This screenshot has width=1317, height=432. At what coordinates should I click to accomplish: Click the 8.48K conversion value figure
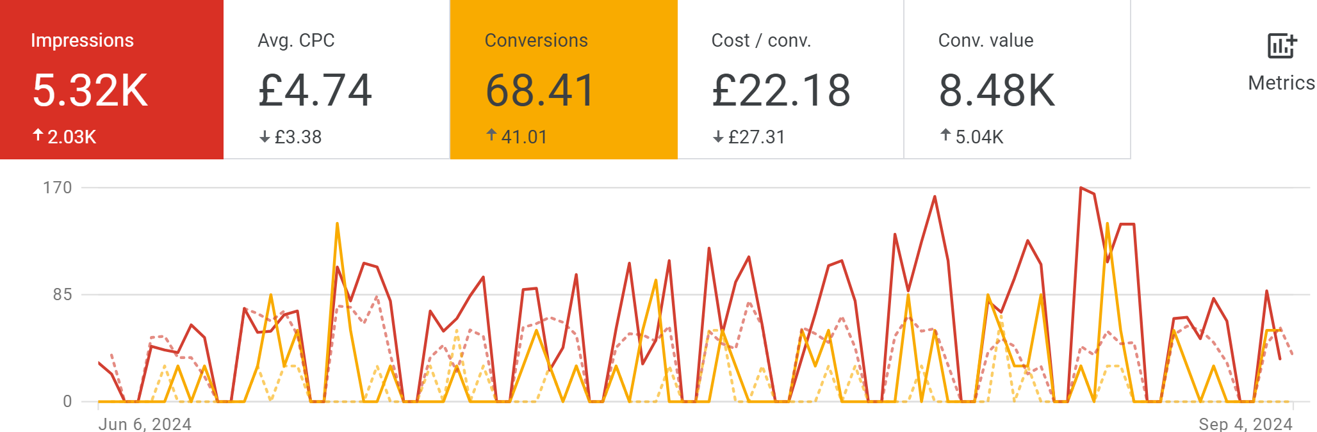pos(997,90)
